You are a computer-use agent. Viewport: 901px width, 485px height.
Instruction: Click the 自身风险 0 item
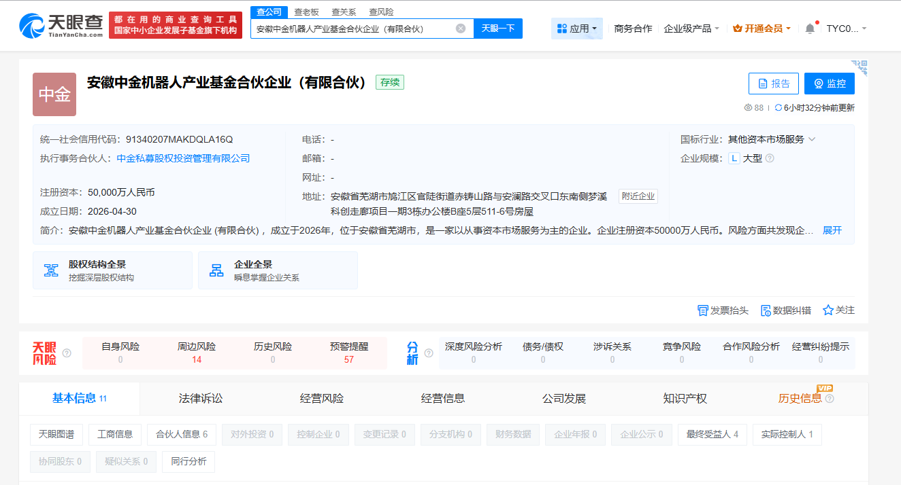(x=120, y=353)
